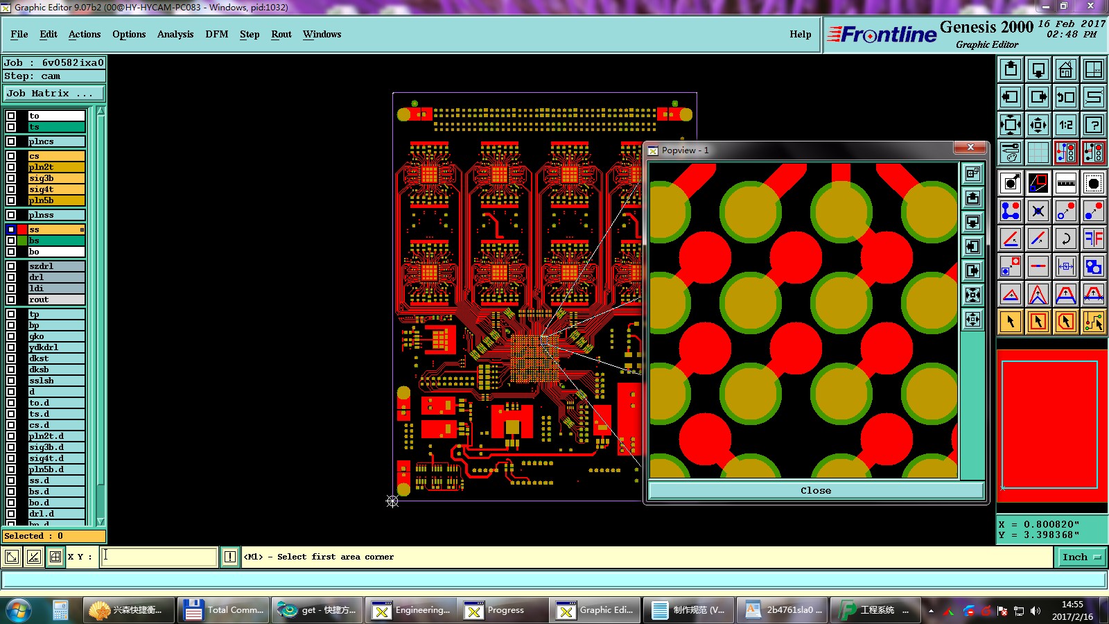Toggle checkbox of layer plncs
The image size is (1109, 624).
(x=11, y=141)
